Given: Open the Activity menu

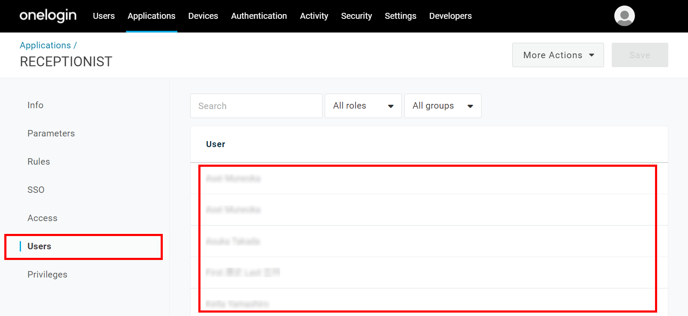Looking at the screenshot, I should click(314, 16).
